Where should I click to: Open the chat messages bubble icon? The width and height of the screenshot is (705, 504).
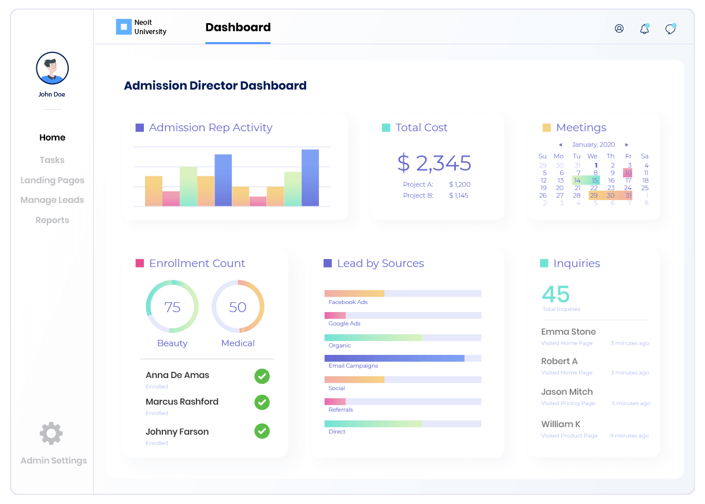(x=670, y=29)
